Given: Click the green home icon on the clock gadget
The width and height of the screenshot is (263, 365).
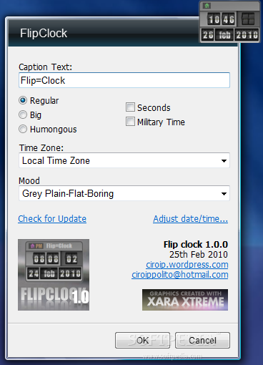Looking at the screenshot, I should tap(207, 6).
